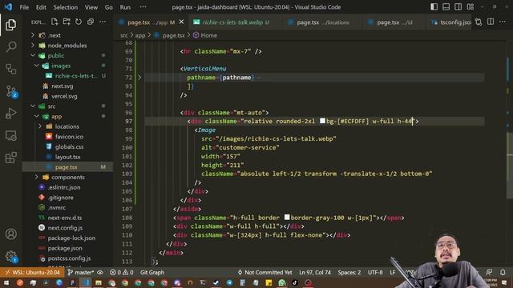Open the Windows Start button

click(6, 282)
